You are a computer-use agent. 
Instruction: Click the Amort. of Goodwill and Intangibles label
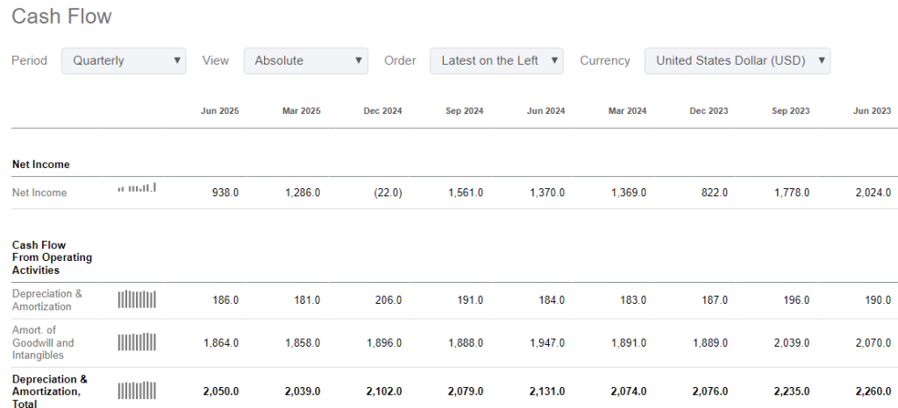[43, 342]
